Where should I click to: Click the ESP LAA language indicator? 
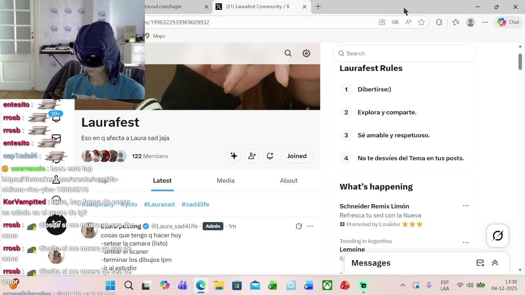445,286
